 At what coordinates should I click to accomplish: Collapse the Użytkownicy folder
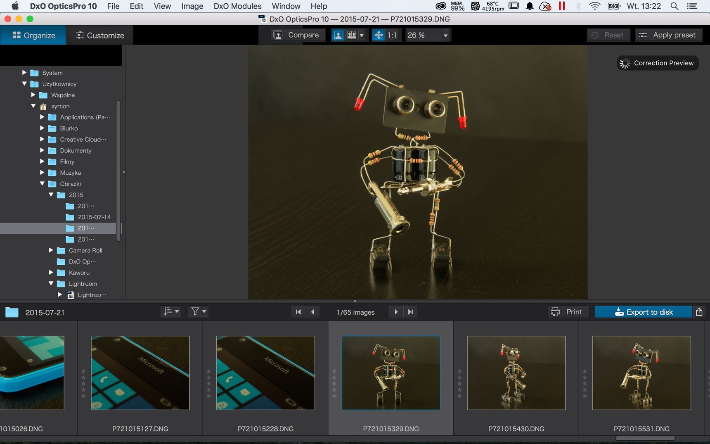pyautogui.click(x=24, y=84)
